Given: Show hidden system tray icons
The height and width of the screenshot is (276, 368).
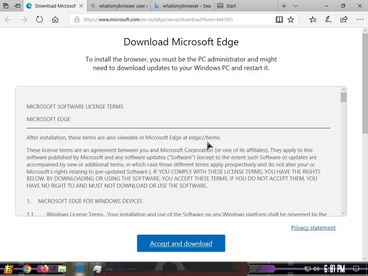Looking at the screenshot, I should coord(299,269).
